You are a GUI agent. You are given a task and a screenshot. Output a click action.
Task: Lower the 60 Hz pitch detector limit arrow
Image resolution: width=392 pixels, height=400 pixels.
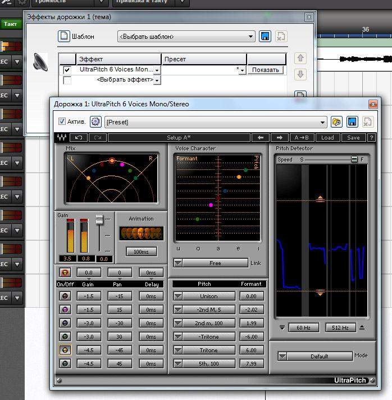click(282, 327)
